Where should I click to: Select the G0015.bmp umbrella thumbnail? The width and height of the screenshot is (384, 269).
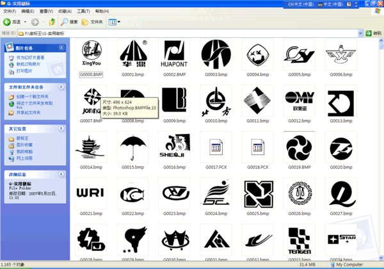(x=132, y=145)
